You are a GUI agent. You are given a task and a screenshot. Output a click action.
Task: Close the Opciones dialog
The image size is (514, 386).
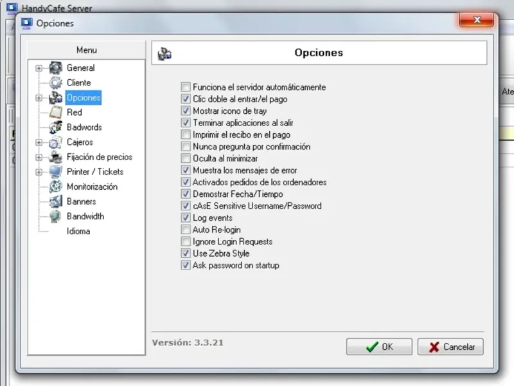477,20
